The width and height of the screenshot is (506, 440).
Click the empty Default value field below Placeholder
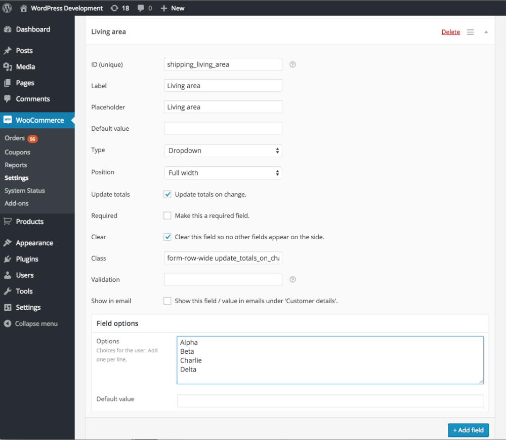click(223, 128)
